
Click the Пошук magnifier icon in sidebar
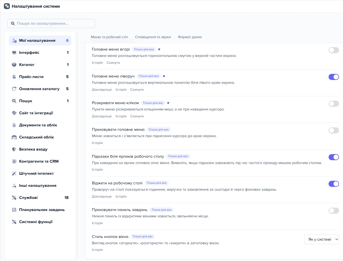click(x=14, y=101)
